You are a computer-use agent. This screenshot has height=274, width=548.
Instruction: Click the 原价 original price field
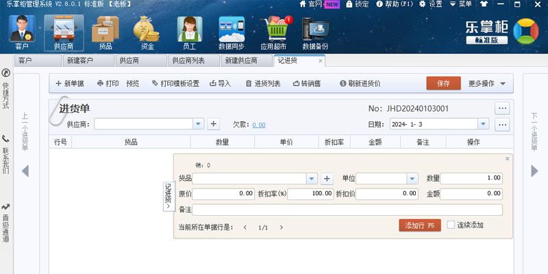point(223,194)
